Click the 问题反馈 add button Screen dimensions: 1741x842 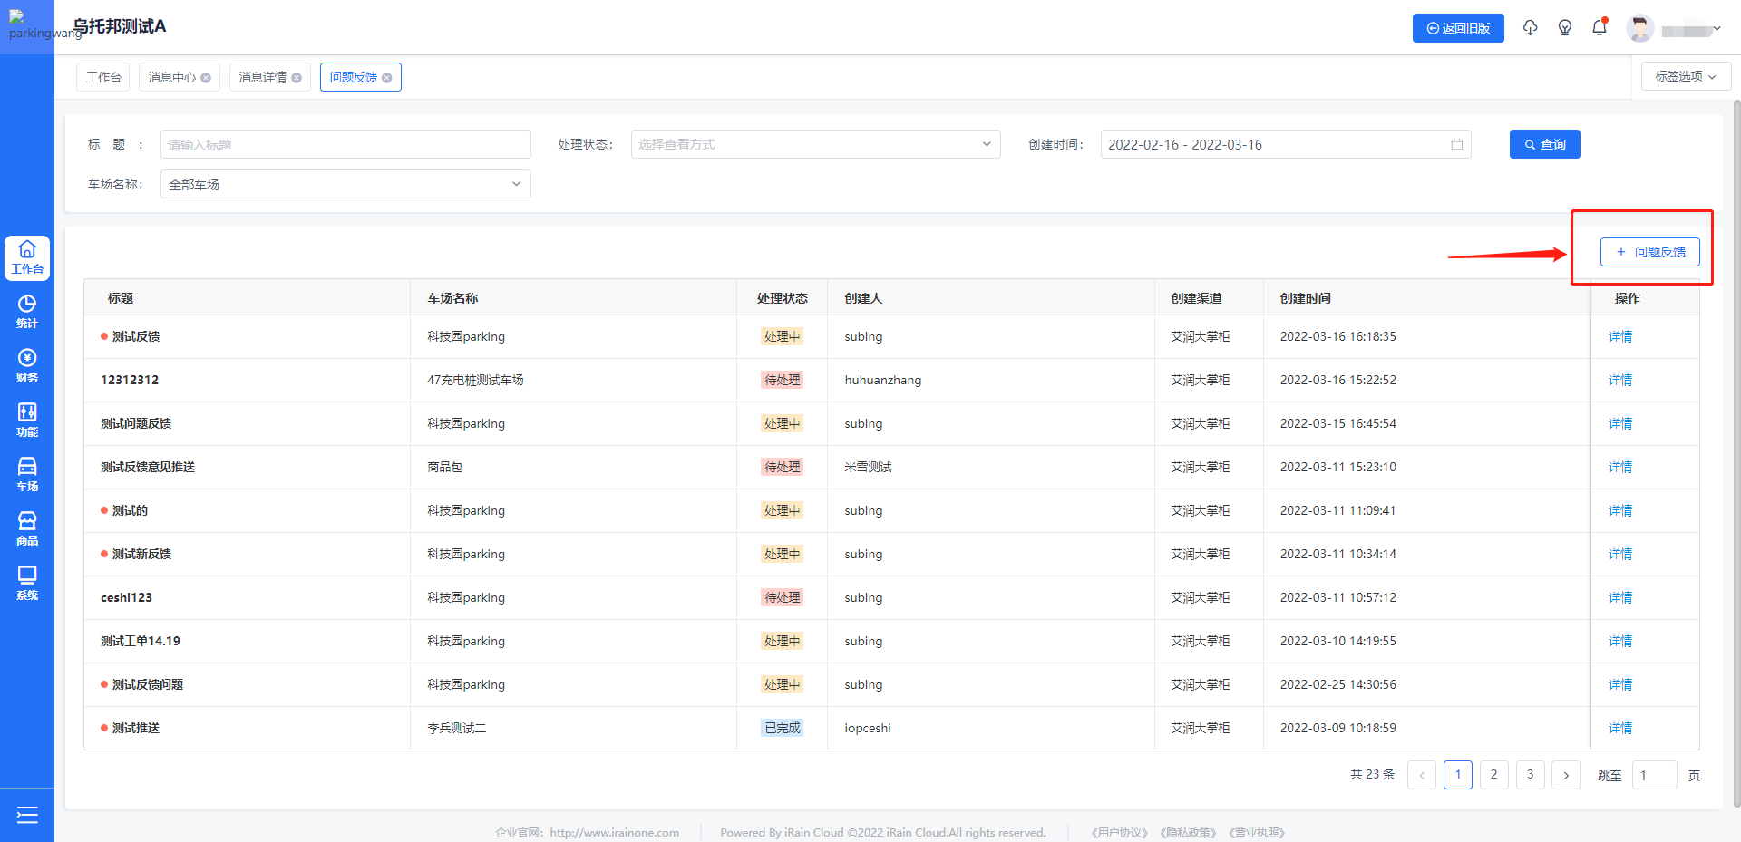(x=1649, y=252)
